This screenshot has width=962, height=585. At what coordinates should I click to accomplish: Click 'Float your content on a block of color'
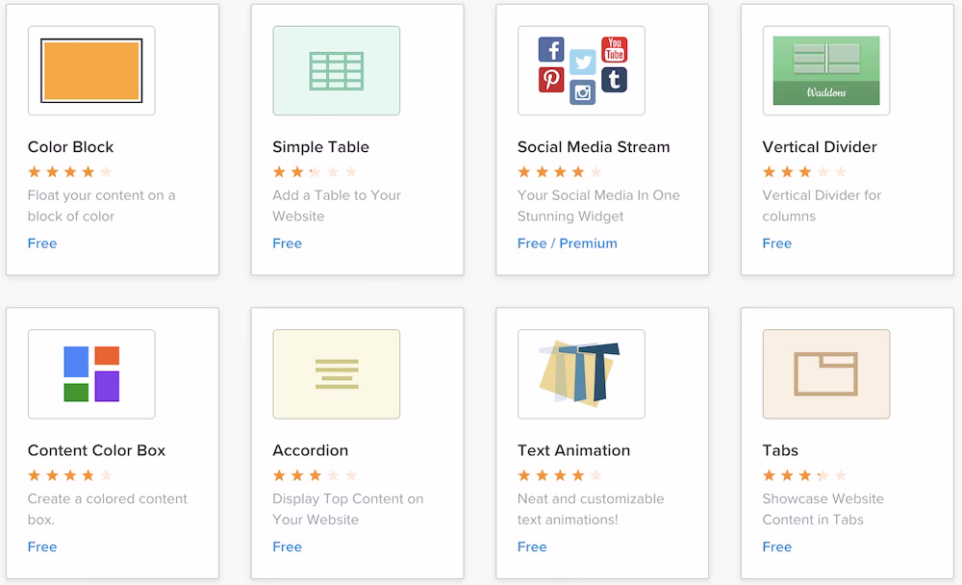pyautogui.click(x=101, y=206)
